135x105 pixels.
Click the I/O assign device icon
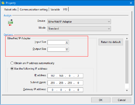click(x=11, y=23)
